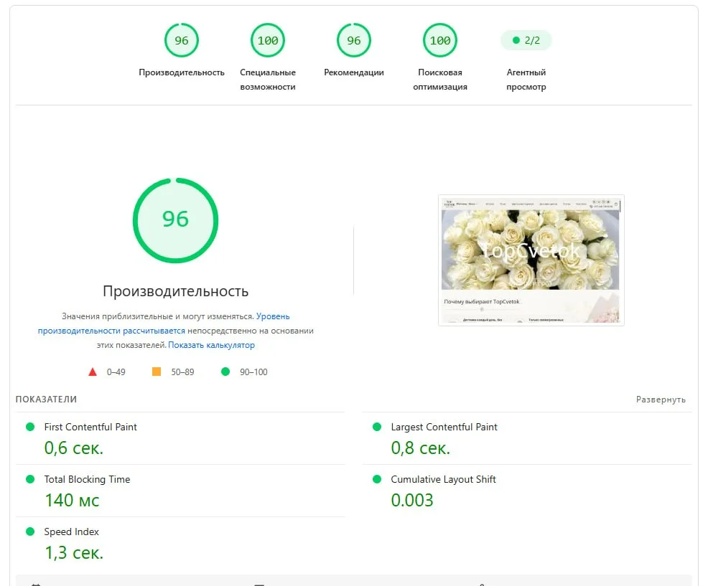Expand metric details with Развернуть
The width and height of the screenshot is (708, 586).
(x=661, y=400)
